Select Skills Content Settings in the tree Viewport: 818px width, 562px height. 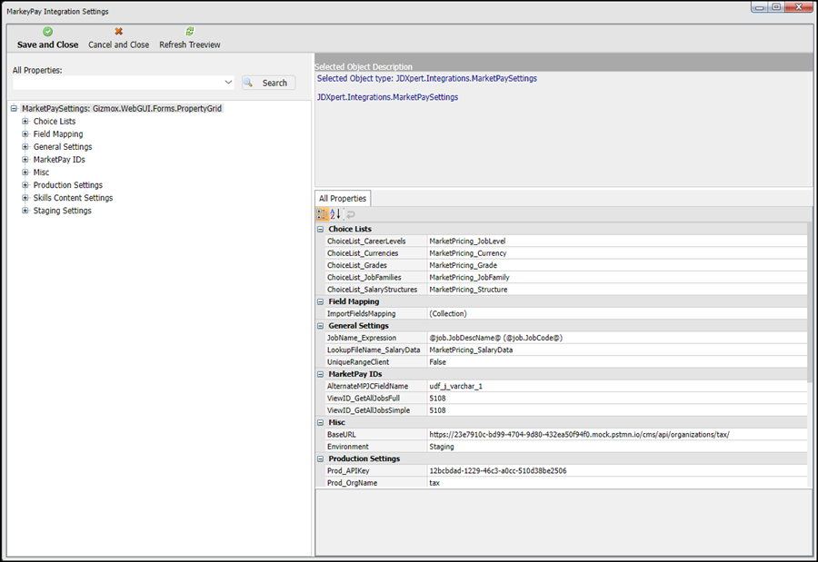(x=73, y=198)
